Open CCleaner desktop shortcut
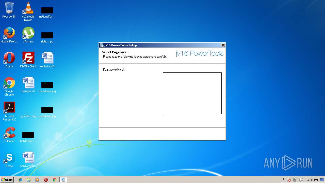 pos(9,135)
